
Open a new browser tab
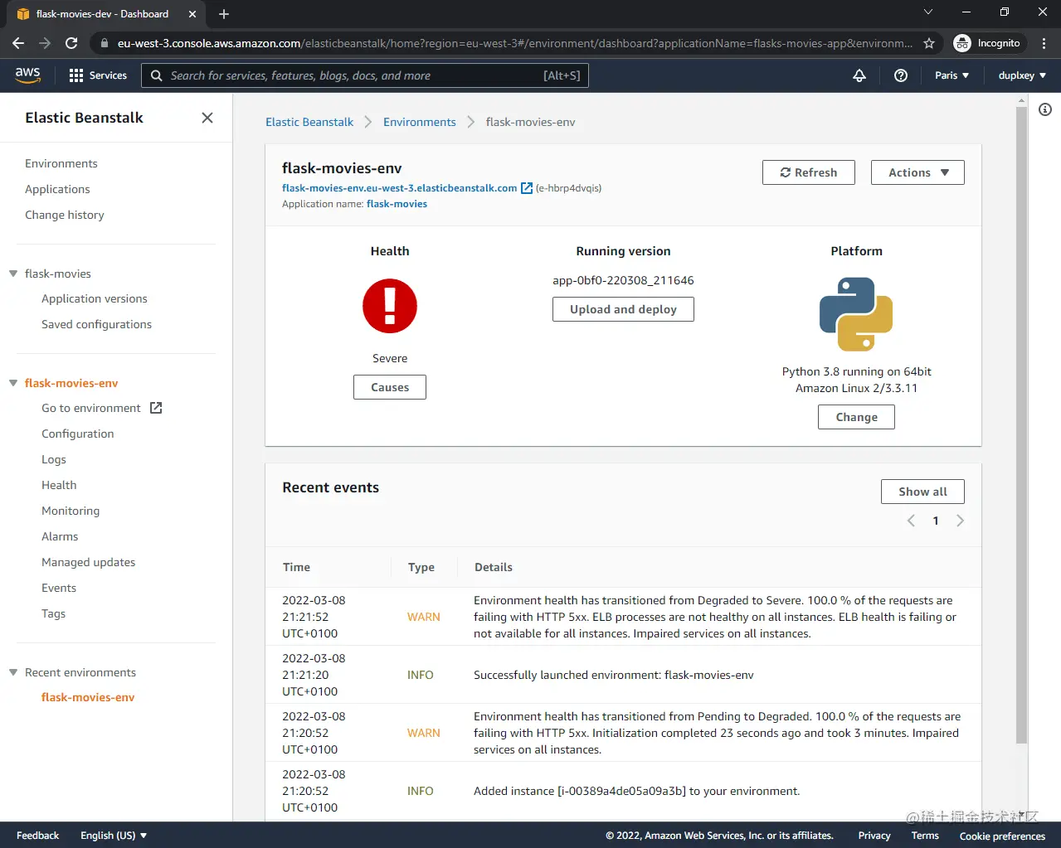click(x=224, y=14)
